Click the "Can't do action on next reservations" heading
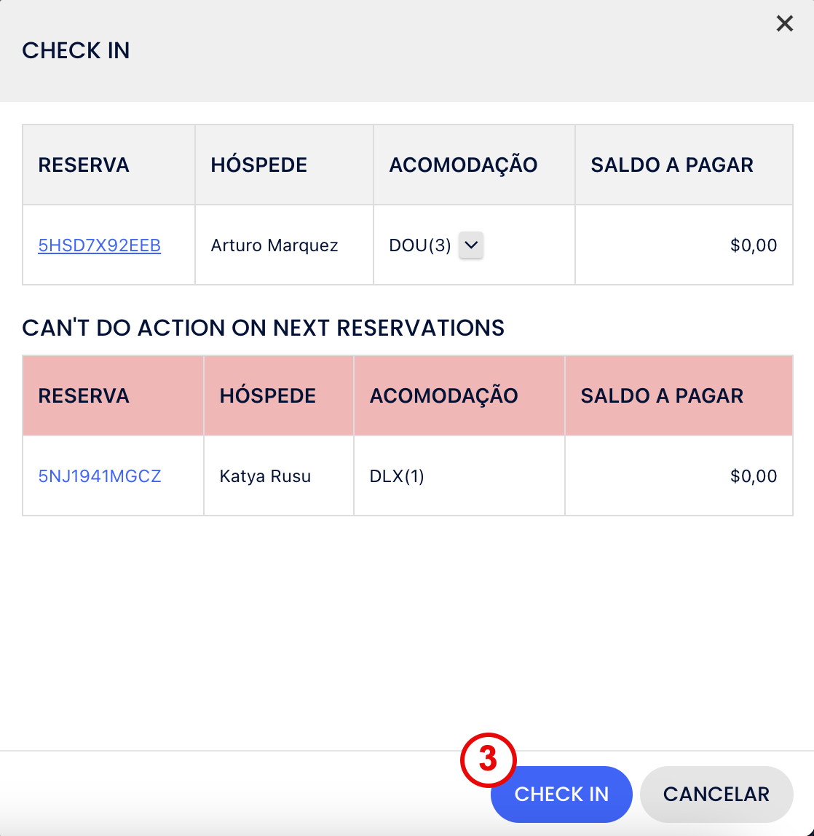 (x=264, y=328)
